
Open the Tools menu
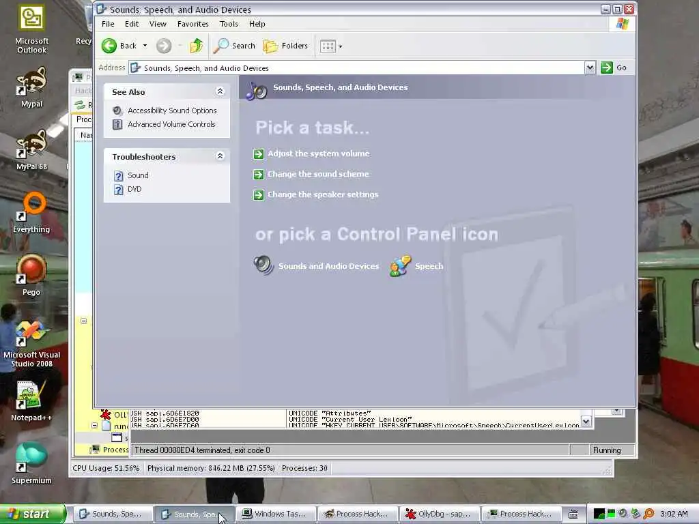[x=229, y=24]
